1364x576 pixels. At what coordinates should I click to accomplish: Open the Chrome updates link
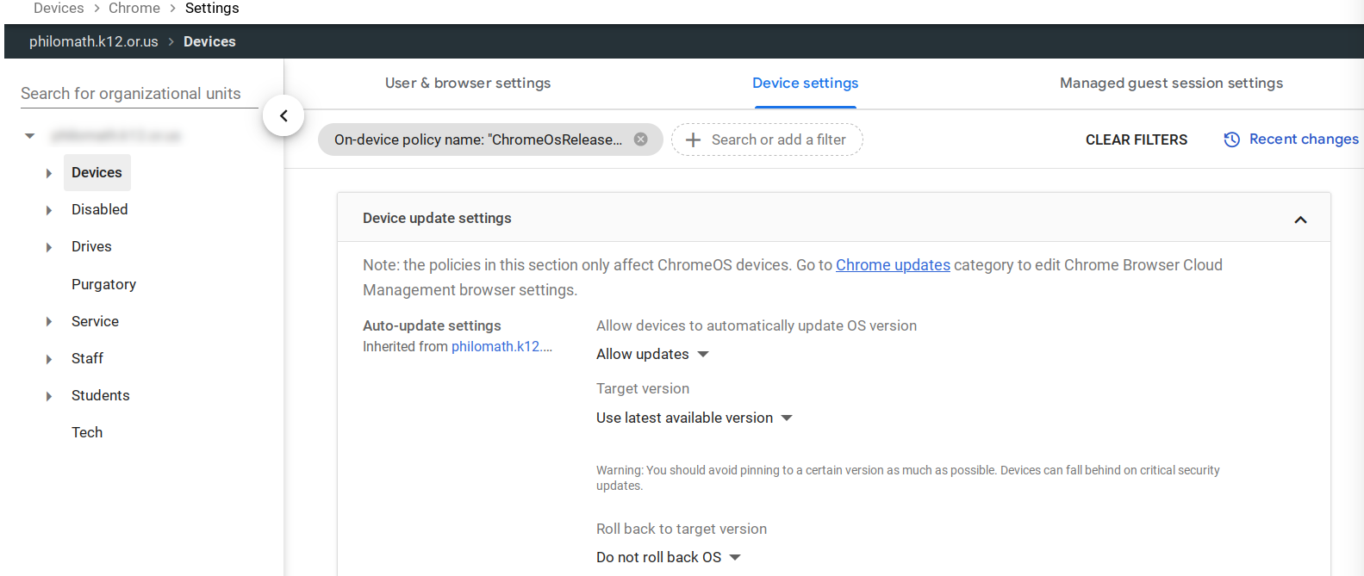[x=893, y=265]
